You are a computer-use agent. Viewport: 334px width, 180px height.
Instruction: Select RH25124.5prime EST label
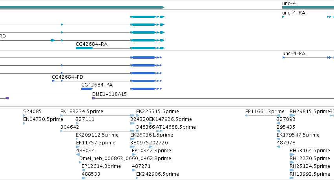click(x=310, y=166)
